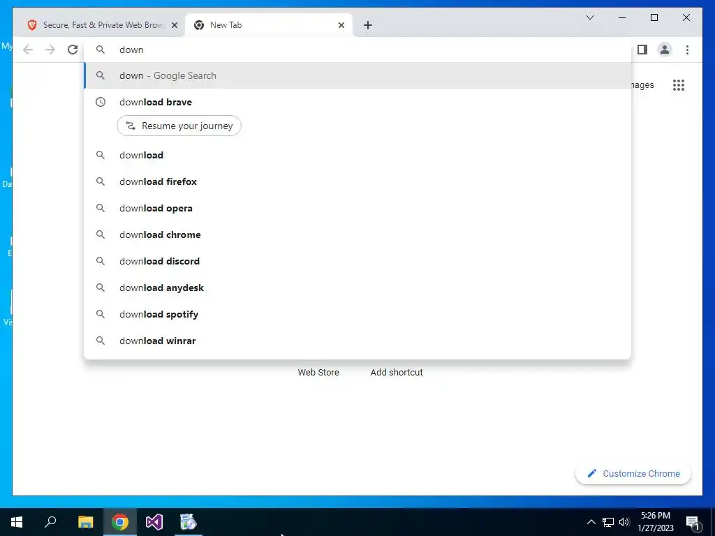
Task: Expand the tab search chevron
Action: coord(589,17)
